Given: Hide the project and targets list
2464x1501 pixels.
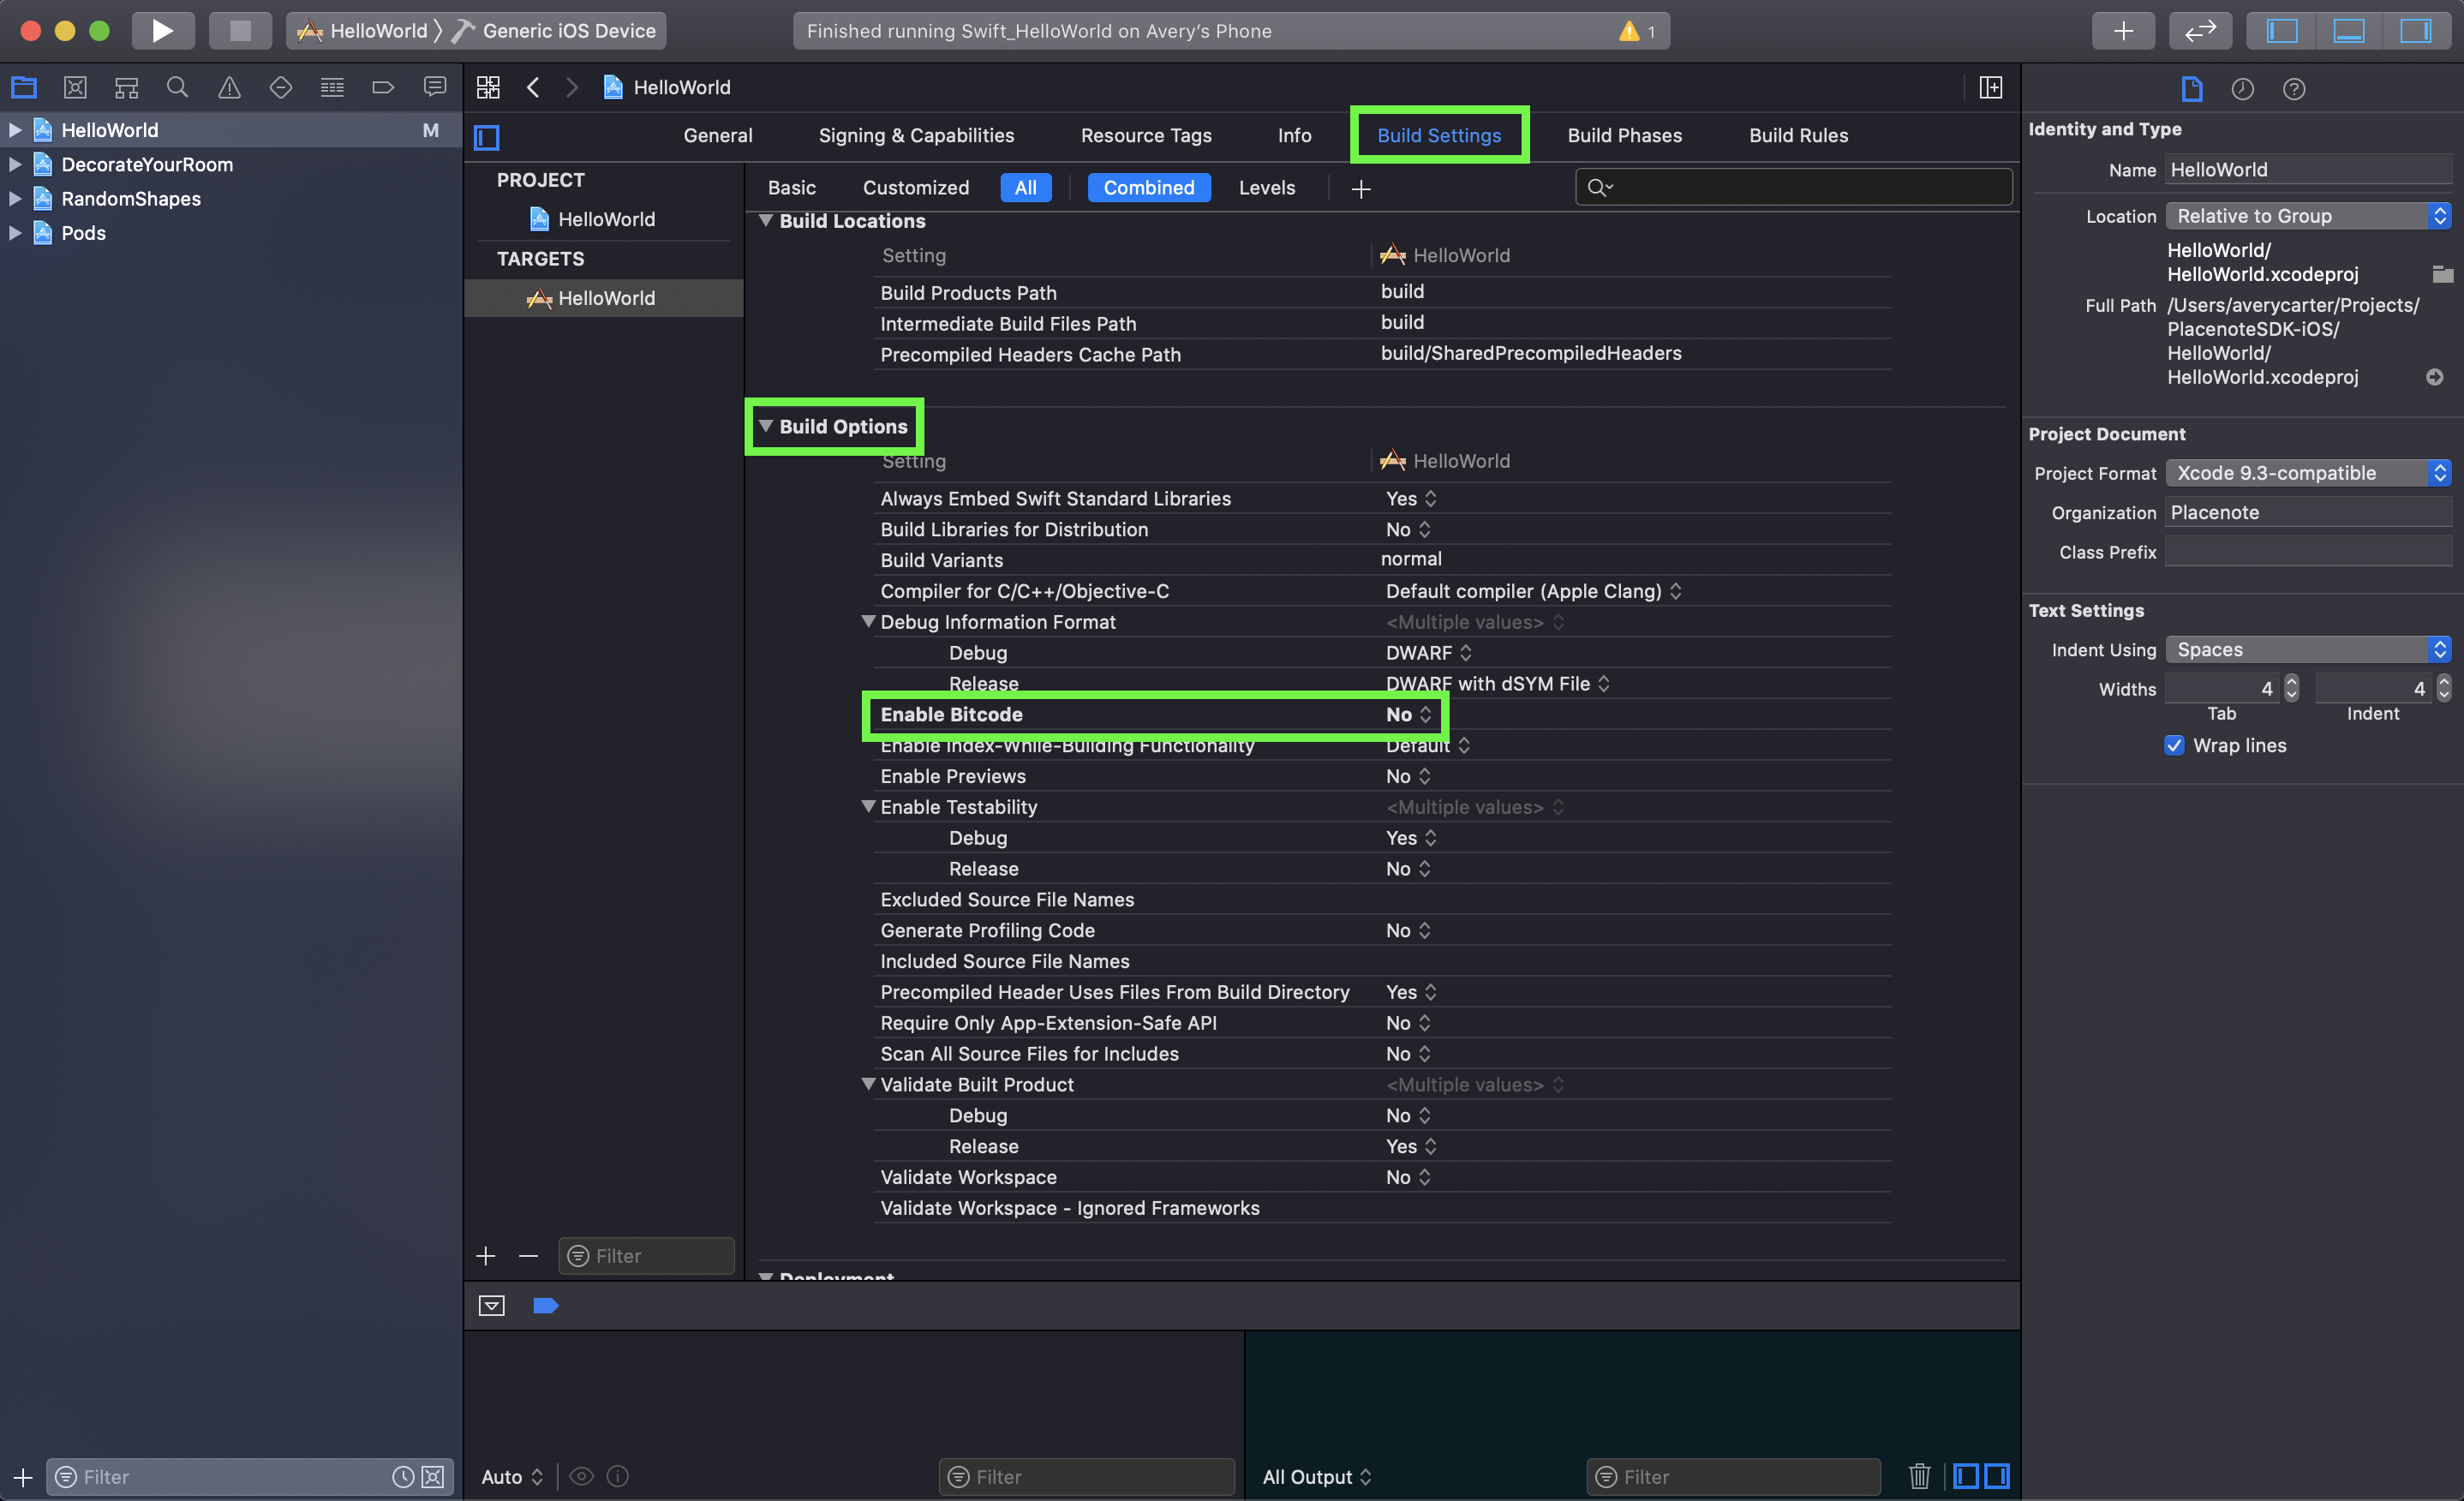Looking at the screenshot, I should tap(487, 137).
